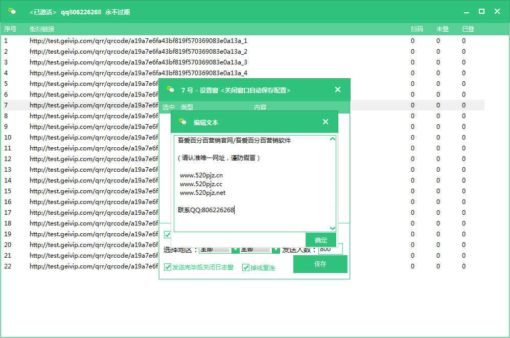Screen dimensions: 510x338
Task: Click the 发送人数 input field
Action: pos(330,250)
